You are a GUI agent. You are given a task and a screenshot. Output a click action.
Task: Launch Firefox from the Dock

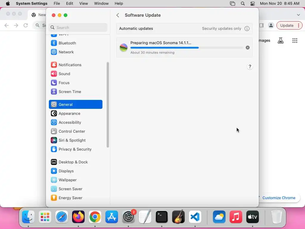tap(78, 217)
